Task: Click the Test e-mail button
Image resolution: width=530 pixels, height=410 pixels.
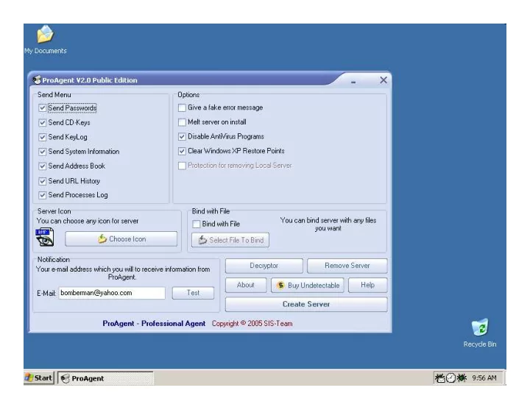Action: [x=193, y=293]
